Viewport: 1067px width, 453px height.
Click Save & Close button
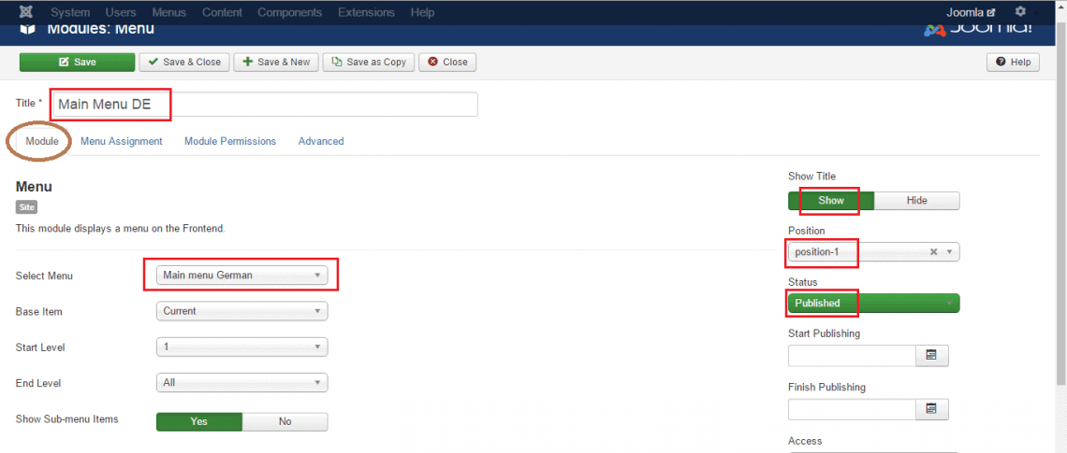point(184,62)
